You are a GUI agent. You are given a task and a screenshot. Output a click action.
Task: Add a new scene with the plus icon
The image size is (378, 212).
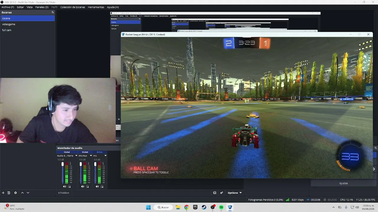(3, 193)
